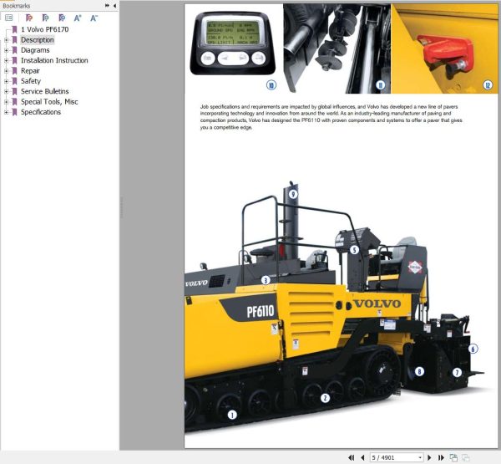This screenshot has height=464, width=501.
Task: Click the second purple bookmark toolbar icon
Action: click(46, 18)
